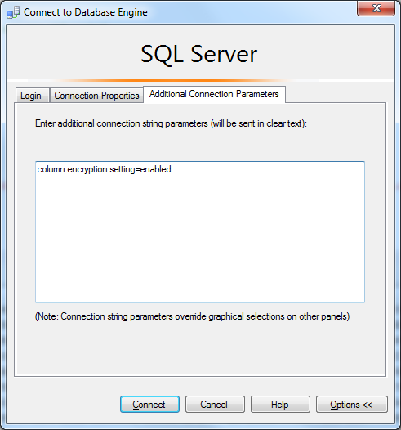Cancel the connection dialog

[215, 404]
